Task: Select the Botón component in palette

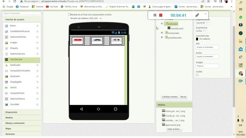Action: (x=13, y=26)
